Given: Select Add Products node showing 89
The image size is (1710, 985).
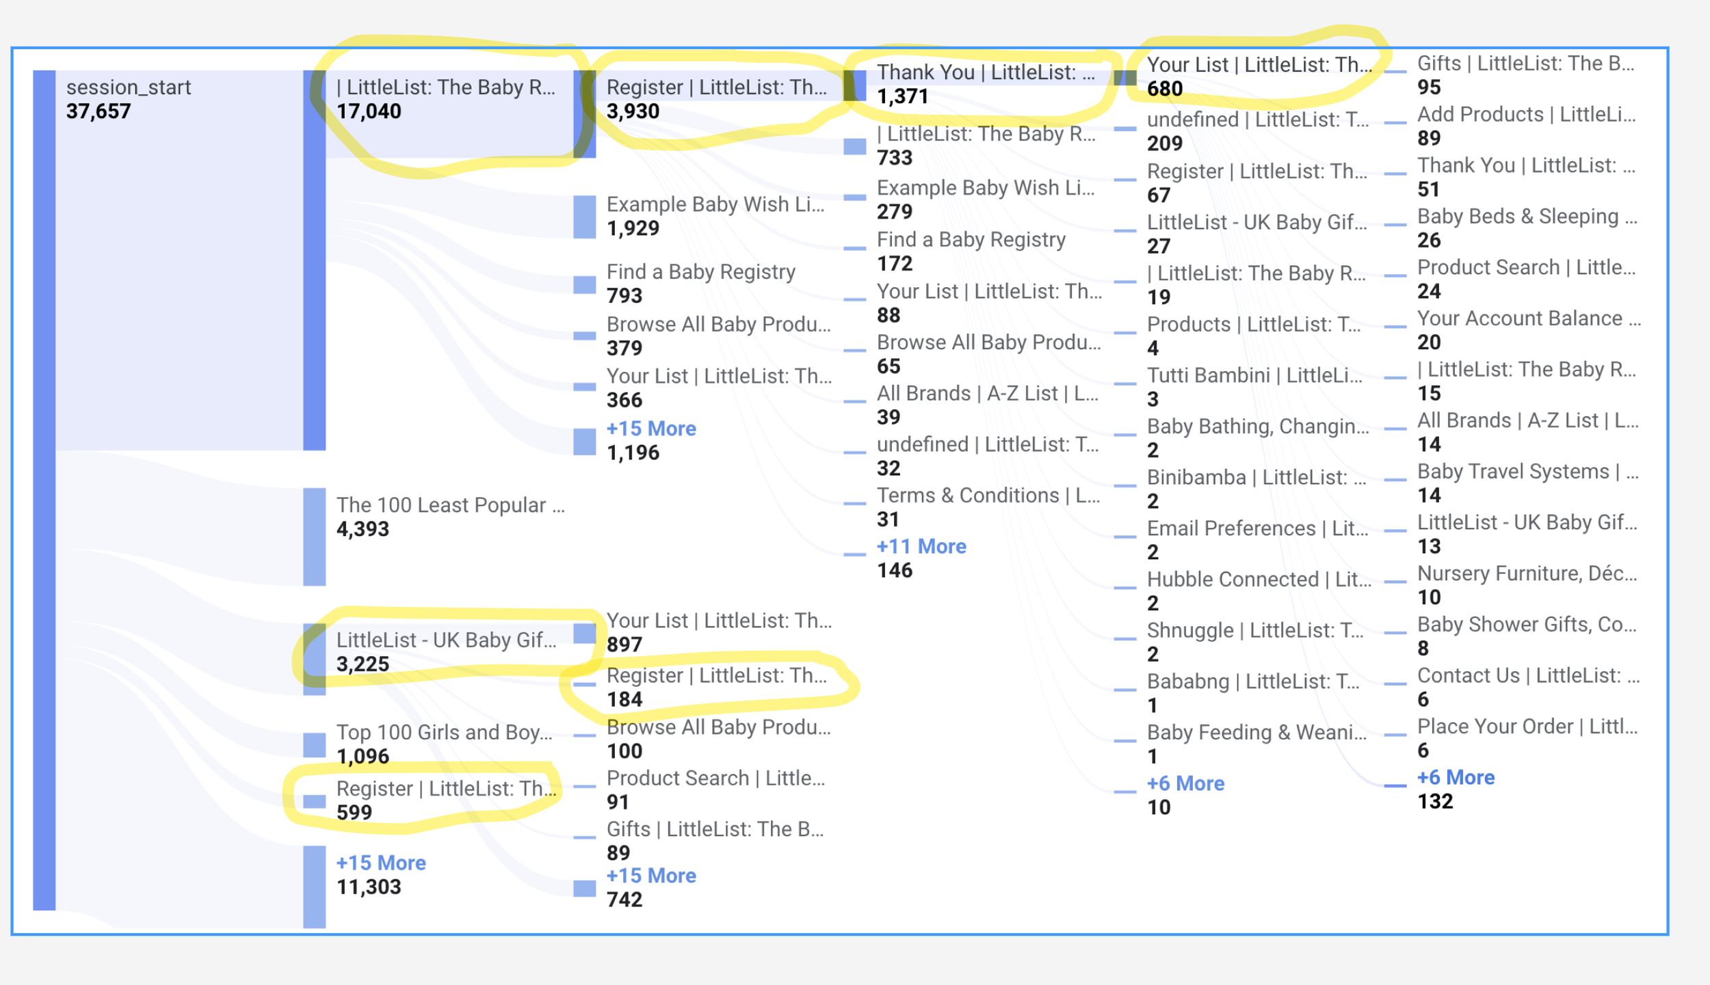Looking at the screenshot, I should pos(1525,114).
